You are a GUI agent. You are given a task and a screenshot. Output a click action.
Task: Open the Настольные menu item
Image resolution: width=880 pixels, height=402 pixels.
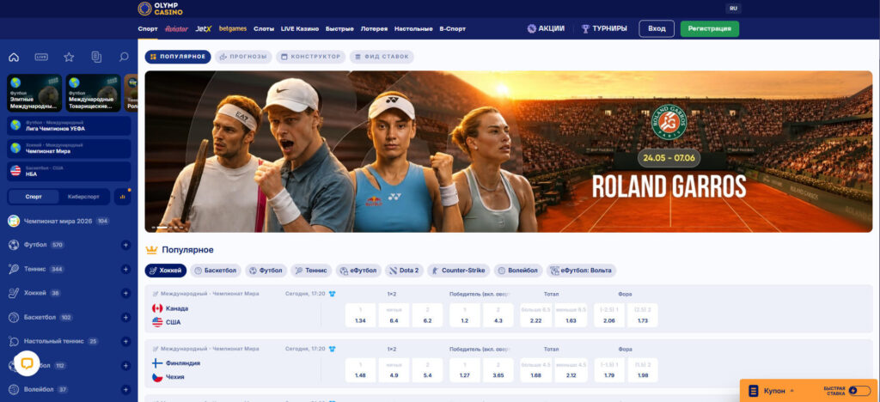point(413,28)
